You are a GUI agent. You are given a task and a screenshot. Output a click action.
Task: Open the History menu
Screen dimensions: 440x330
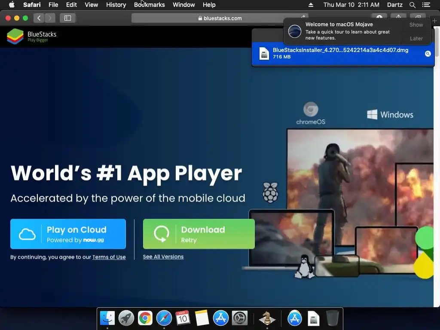[116, 4]
